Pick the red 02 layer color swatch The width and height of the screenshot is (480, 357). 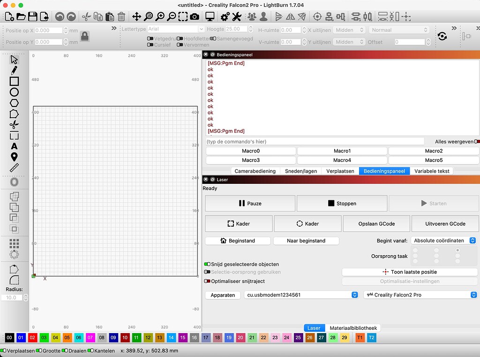pyautogui.click(x=32, y=338)
